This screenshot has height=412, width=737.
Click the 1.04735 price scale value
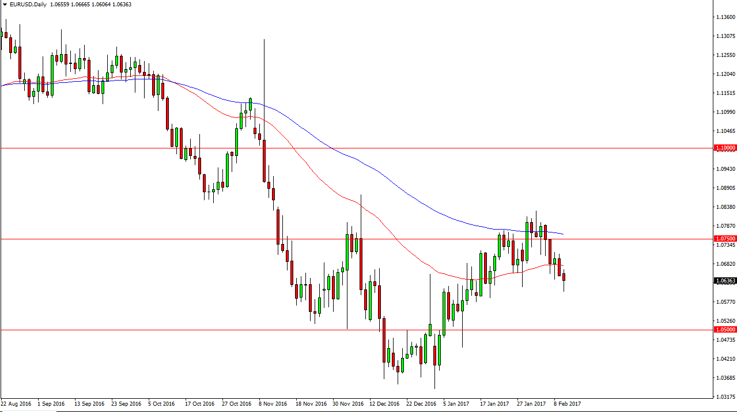tap(725, 340)
